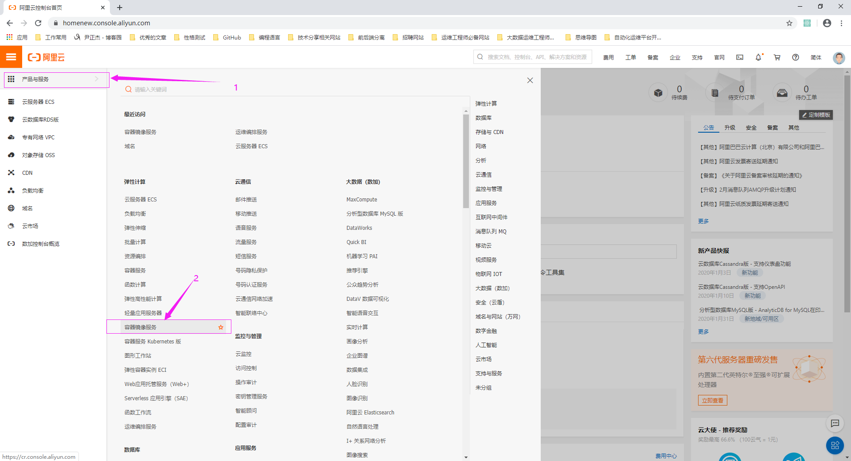Click the 立即查看 button
Viewport: 851px width, 461px height.
[713, 400]
